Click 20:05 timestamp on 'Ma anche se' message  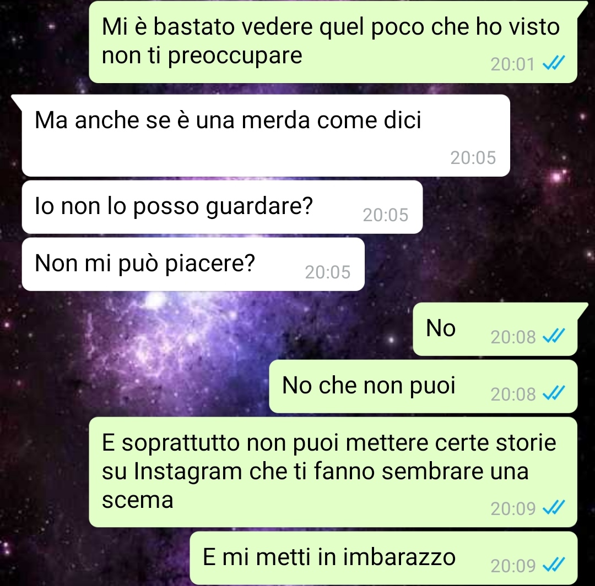point(473,158)
